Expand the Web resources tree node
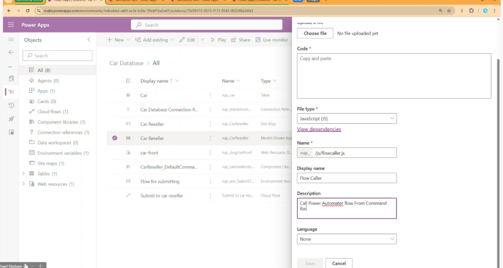Image resolution: width=503 pixels, height=268 pixels. pyautogui.click(x=24, y=184)
